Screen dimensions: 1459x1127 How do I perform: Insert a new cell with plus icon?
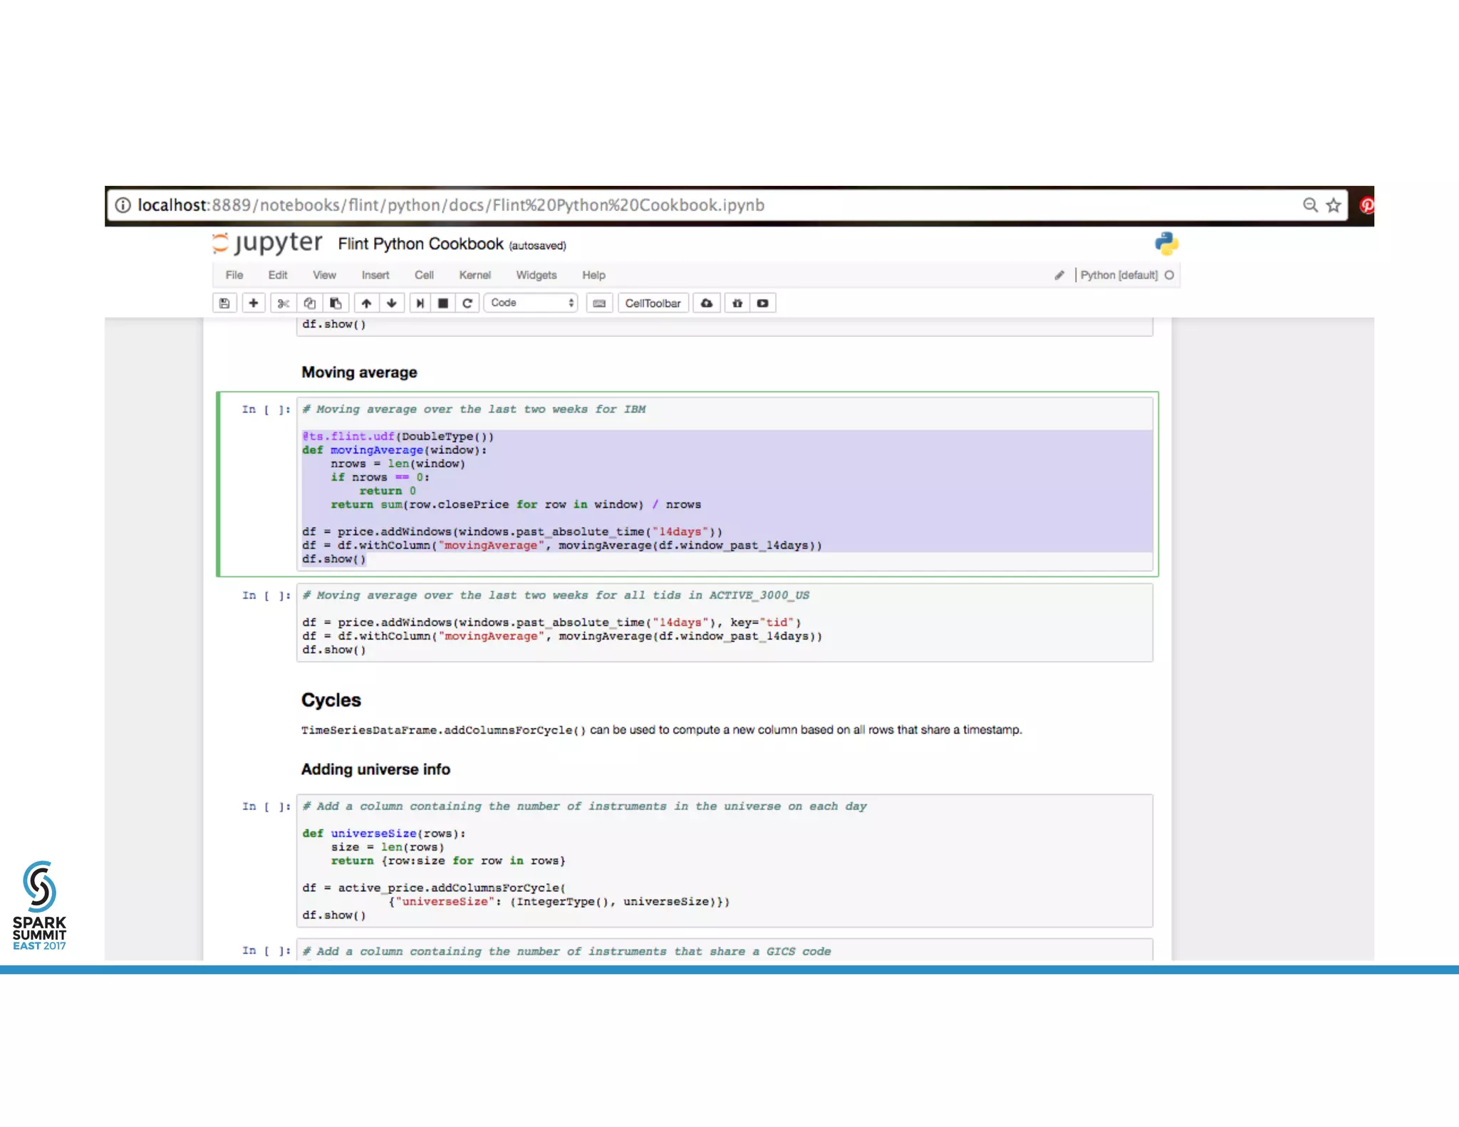[253, 303]
